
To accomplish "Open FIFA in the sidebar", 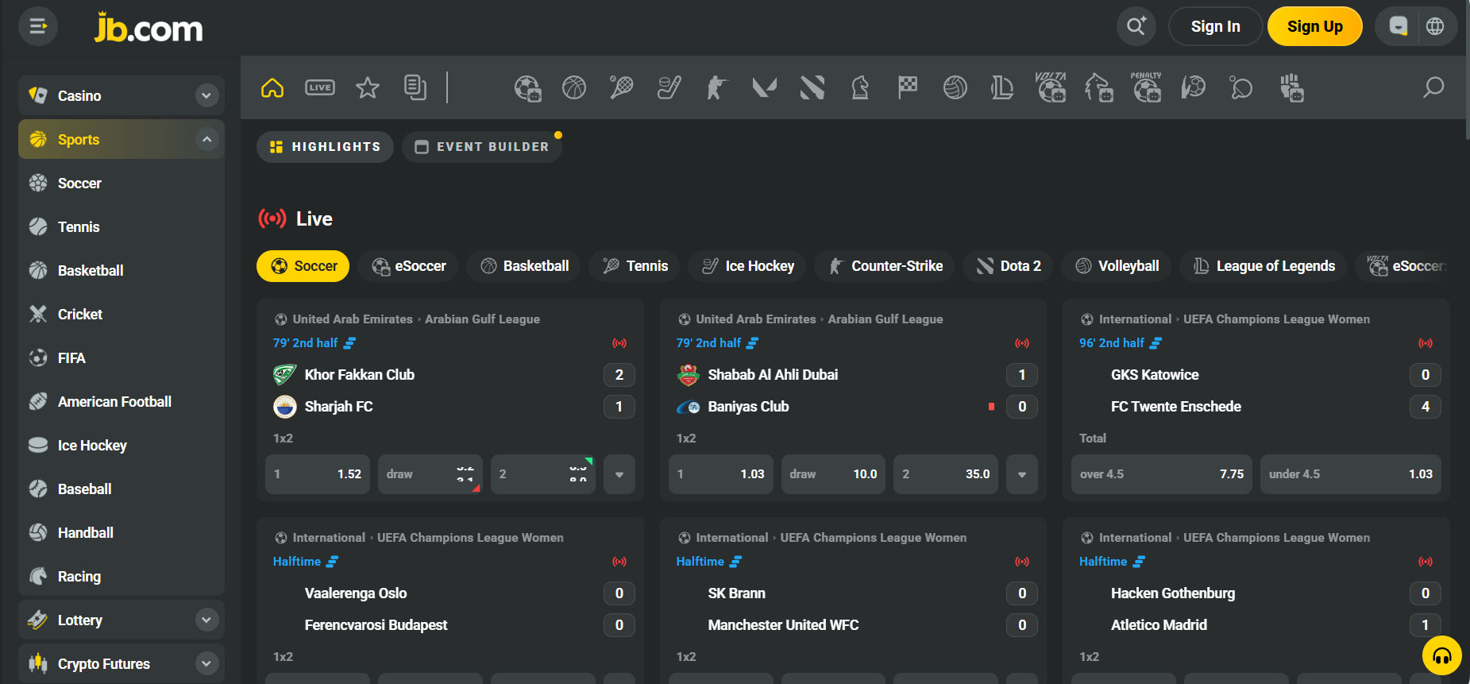I will [x=122, y=357].
